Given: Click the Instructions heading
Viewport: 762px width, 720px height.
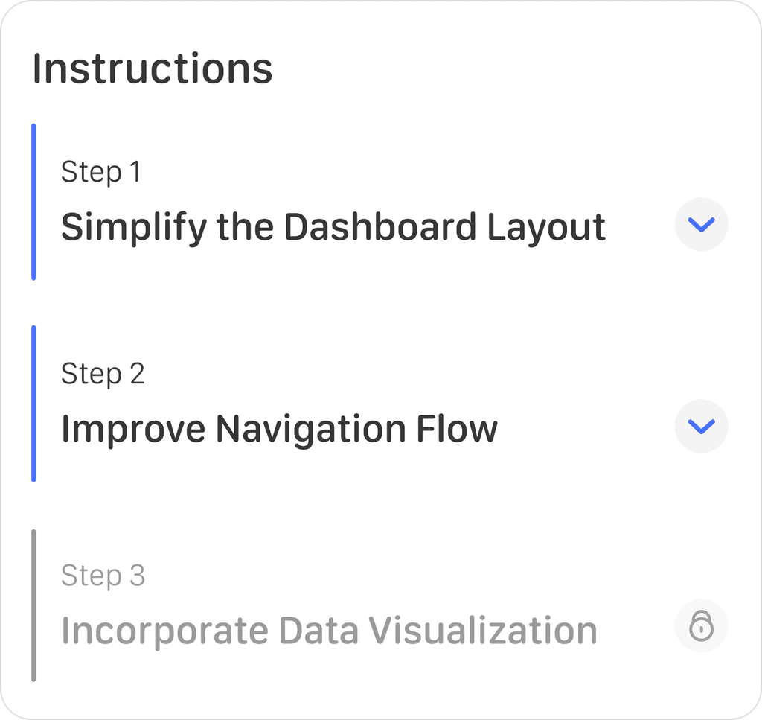Looking at the screenshot, I should [x=153, y=69].
